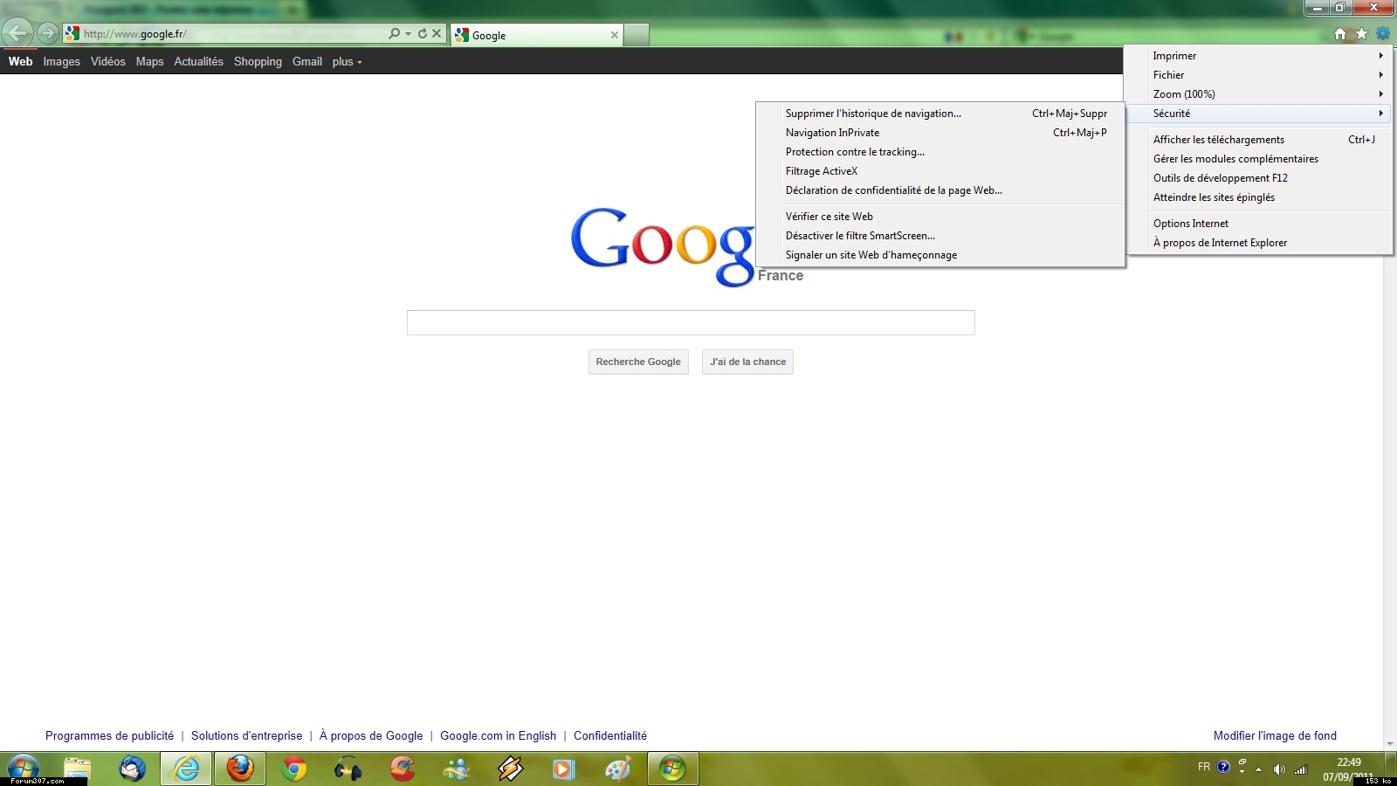Screen dimensions: 1397x786
Task: Open Windows Live Messenger in taskbar
Action: (x=456, y=769)
